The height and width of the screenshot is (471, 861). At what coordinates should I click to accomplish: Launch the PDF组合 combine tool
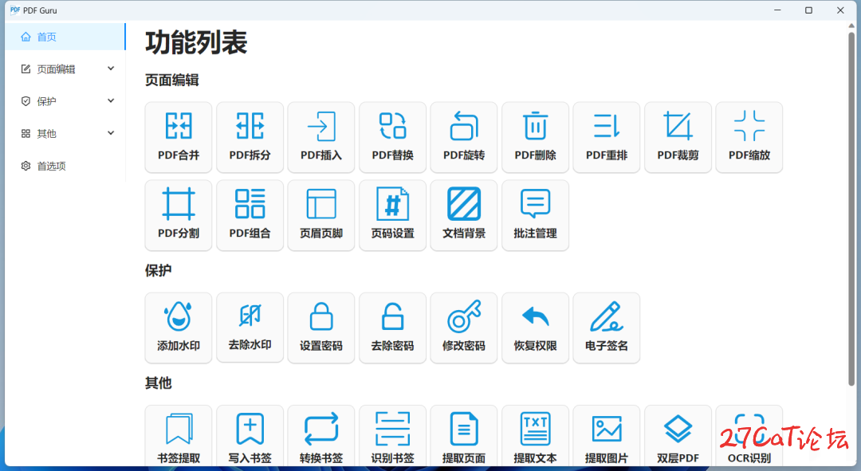(x=250, y=215)
